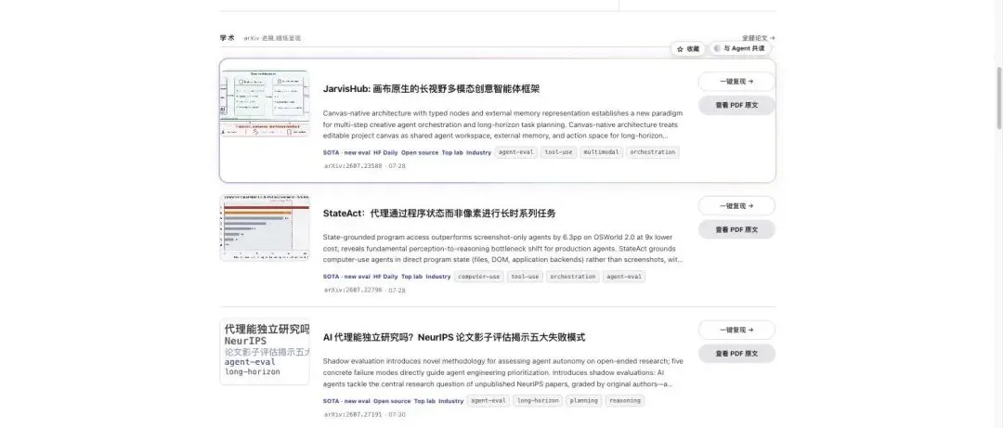Open the NeurIPS text-only paper thumbnail
Screen dimensions: 1003x428
tap(264, 351)
